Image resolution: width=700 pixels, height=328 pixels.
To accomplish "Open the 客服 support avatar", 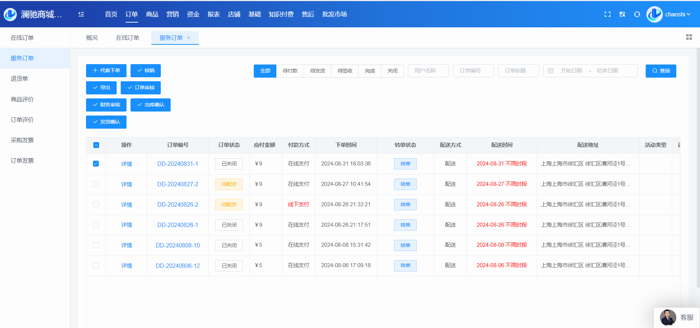I will point(668,317).
